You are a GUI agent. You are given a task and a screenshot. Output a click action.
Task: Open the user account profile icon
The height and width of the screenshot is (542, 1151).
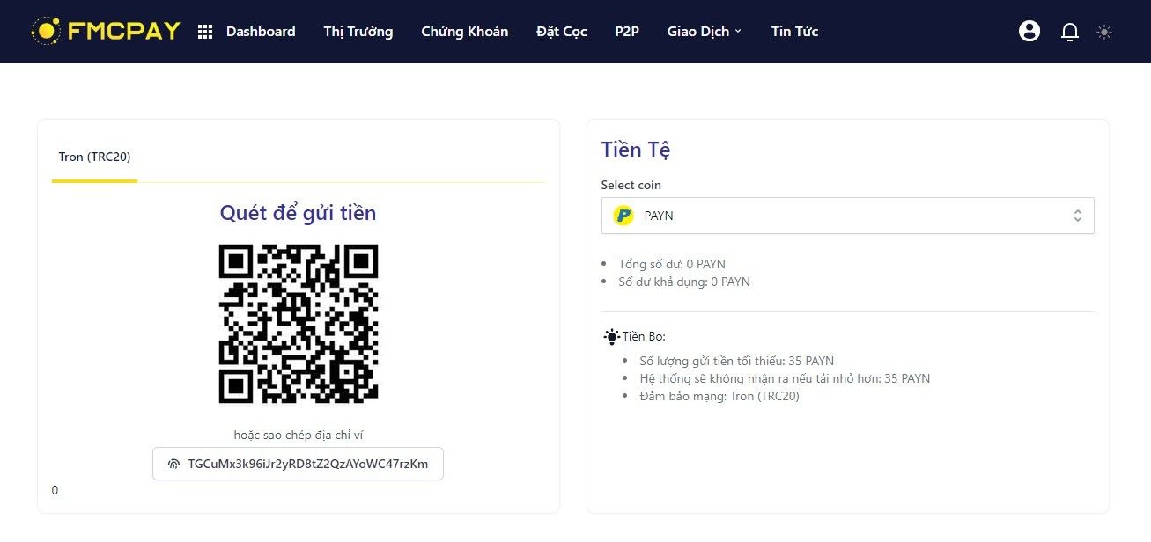coord(1029,32)
